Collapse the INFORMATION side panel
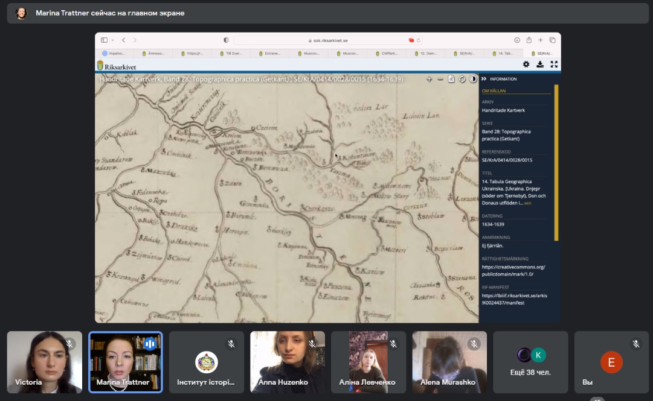653x401 pixels. [483, 79]
